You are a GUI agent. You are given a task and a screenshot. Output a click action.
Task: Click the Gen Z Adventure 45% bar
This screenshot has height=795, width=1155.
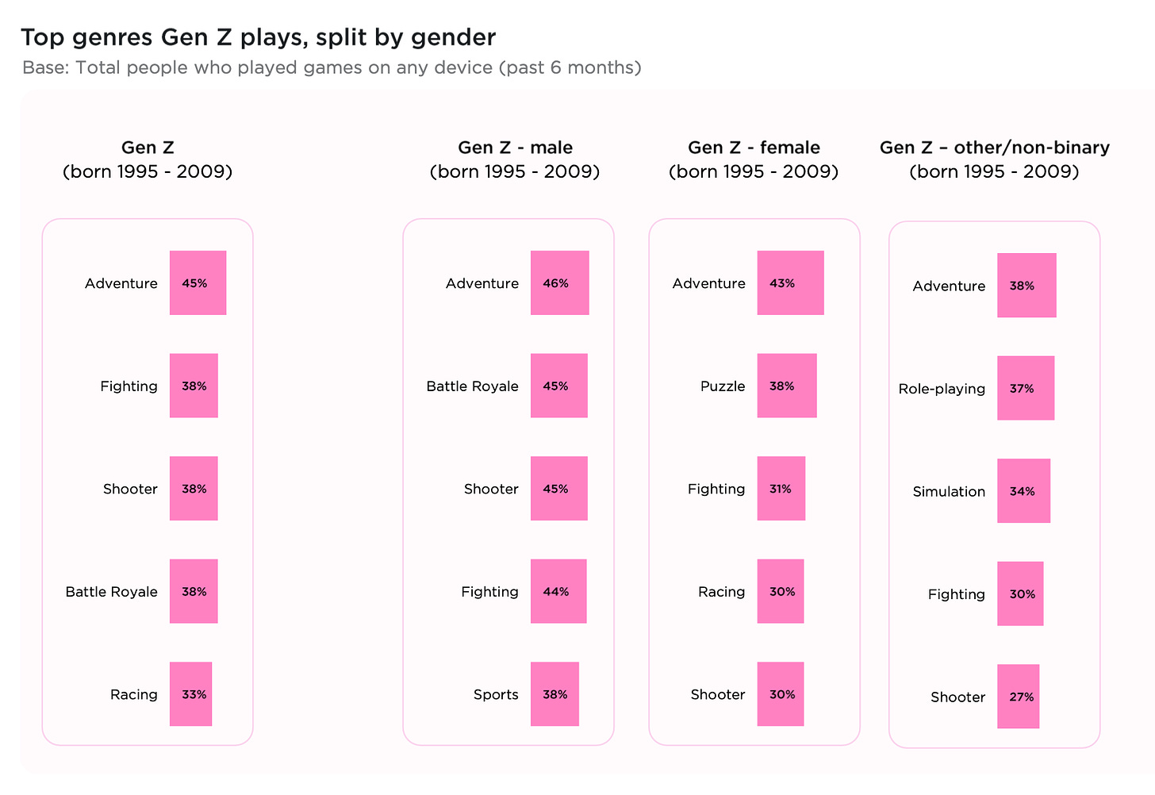coord(198,283)
